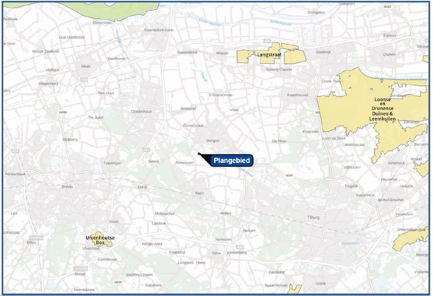The image size is (433, 296).
Task: Click the Hazennest label
Action: (365, 195)
